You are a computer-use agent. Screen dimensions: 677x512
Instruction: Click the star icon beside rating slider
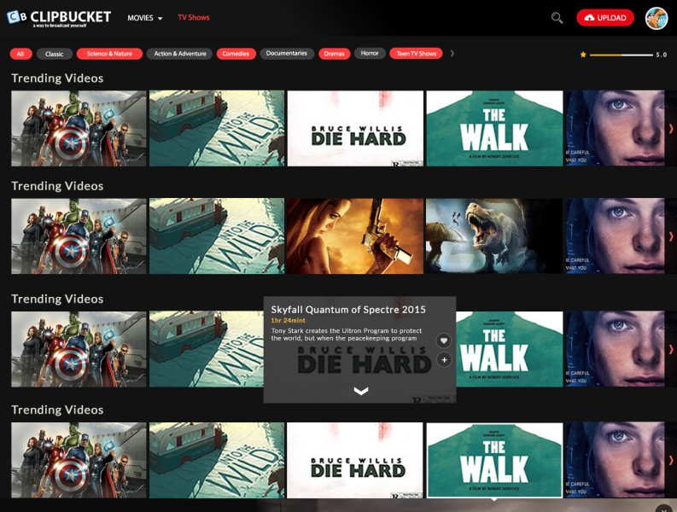click(583, 55)
